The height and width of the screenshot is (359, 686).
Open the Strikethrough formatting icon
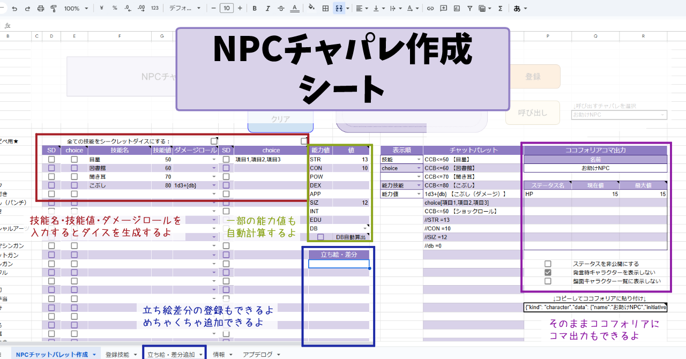tap(280, 8)
